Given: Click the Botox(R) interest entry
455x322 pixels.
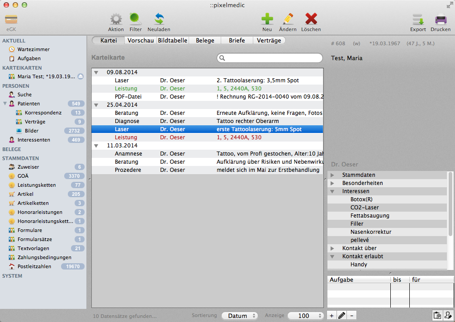Looking at the screenshot, I should 387,199.
